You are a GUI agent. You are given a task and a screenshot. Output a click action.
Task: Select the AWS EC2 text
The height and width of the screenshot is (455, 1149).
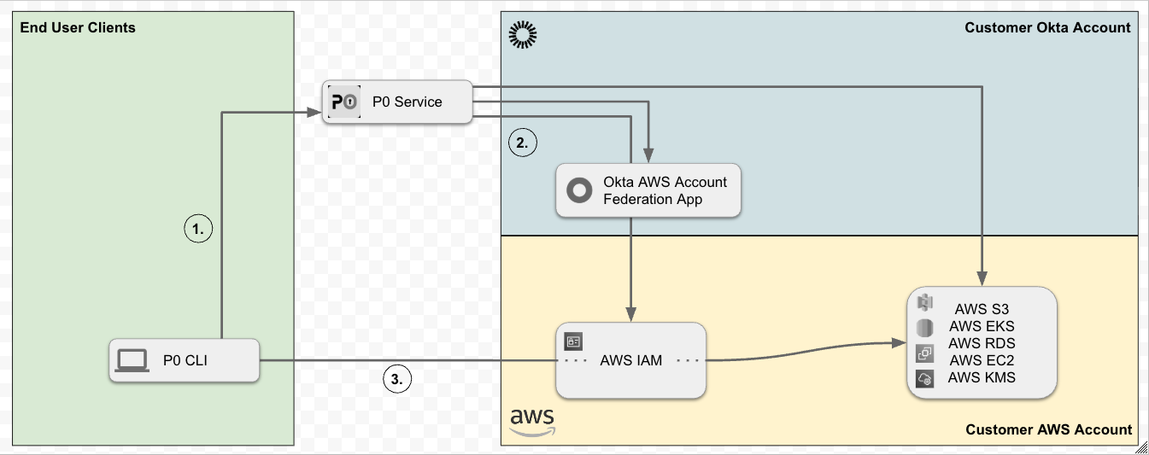point(982,360)
